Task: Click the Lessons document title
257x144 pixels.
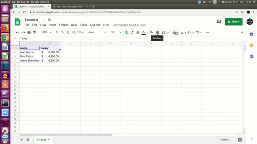Action: [31, 20]
